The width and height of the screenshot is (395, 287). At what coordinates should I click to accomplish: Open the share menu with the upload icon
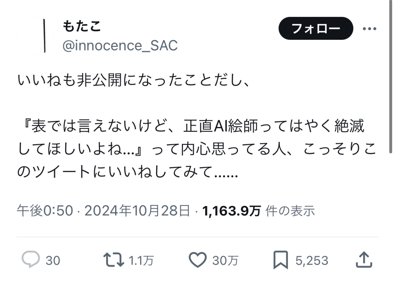[x=364, y=259]
